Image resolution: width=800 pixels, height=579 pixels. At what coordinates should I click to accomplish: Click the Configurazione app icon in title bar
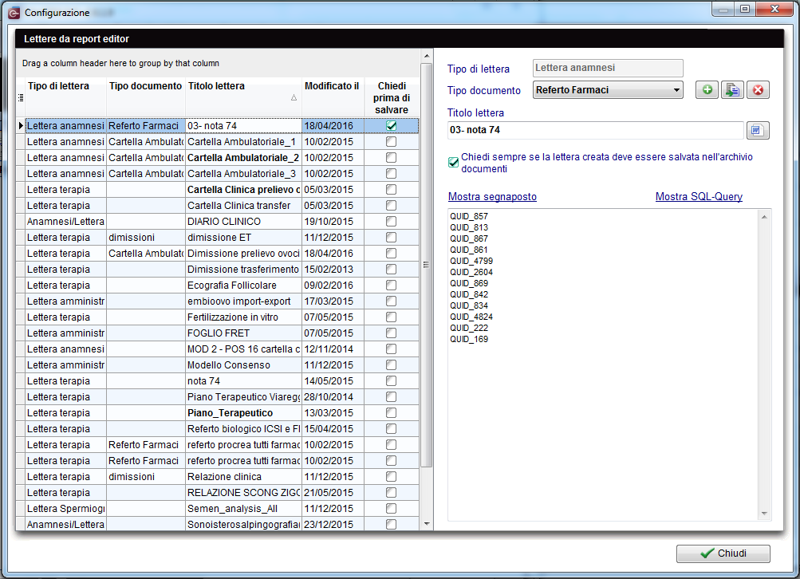[x=14, y=13]
